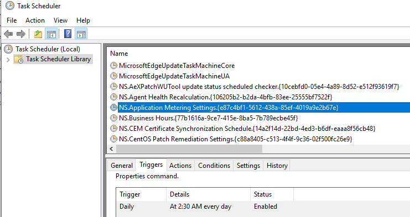Open the Action menu
Screen dimensions: 410x217
pos(35,20)
